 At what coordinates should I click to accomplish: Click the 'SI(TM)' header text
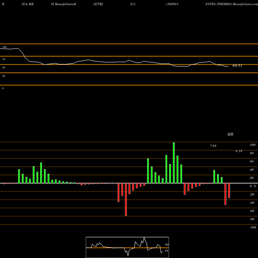(98, 4)
